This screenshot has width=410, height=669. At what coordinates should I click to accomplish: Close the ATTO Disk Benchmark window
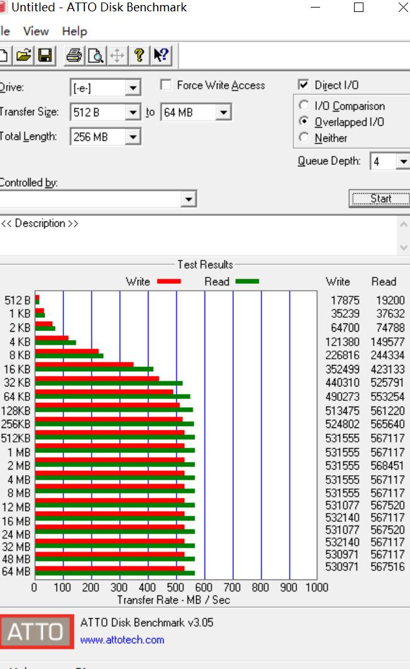(x=402, y=8)
